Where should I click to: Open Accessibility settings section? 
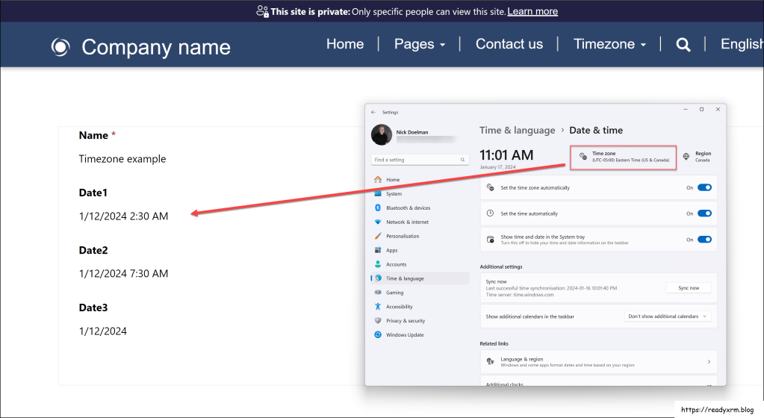point(399,307)
